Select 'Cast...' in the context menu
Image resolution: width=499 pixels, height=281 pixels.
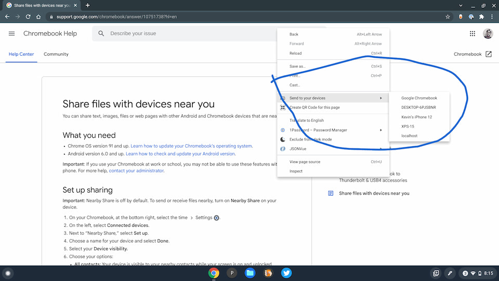point(333,85)
